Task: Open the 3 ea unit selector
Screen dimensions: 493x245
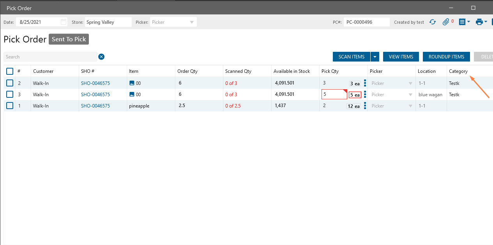Action: click(355, 83)
